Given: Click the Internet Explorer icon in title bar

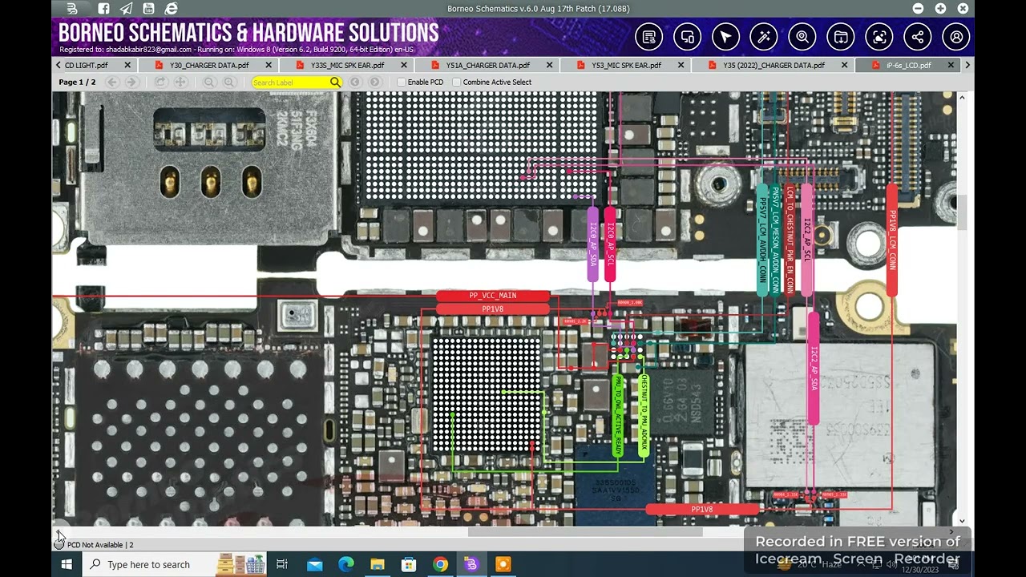Looking at the screenshot, I should (171, 9).
